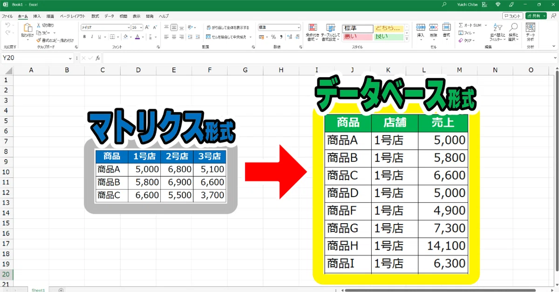Open the クリア clear dropdown

(x=466, y=40)
